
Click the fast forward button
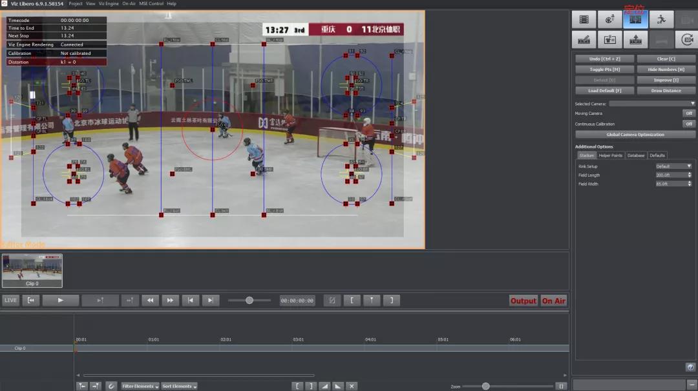tap(170, 301)
